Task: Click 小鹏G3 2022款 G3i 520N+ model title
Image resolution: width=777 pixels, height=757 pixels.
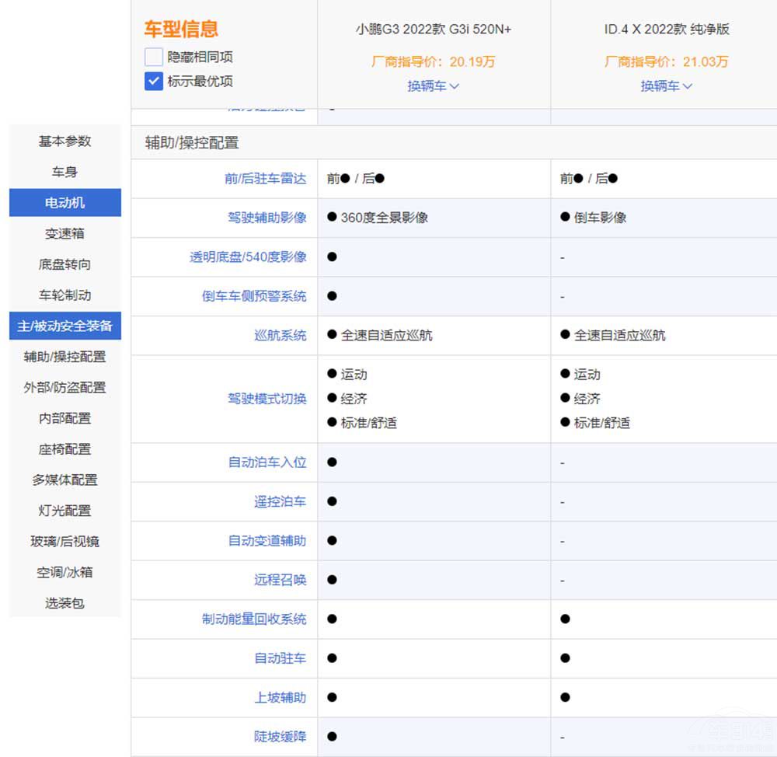Action: [434, 30]
